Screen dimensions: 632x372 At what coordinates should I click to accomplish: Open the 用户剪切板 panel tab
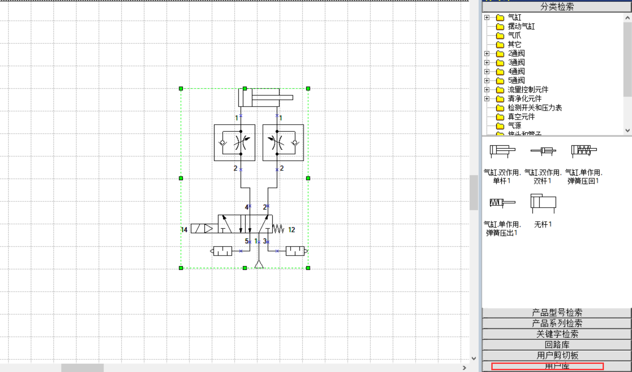pos(557,356)
